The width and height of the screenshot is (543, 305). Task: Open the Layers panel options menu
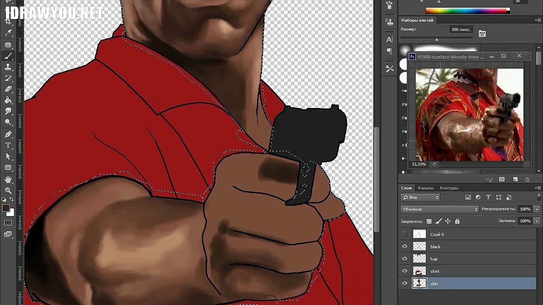tap(538, 188)
